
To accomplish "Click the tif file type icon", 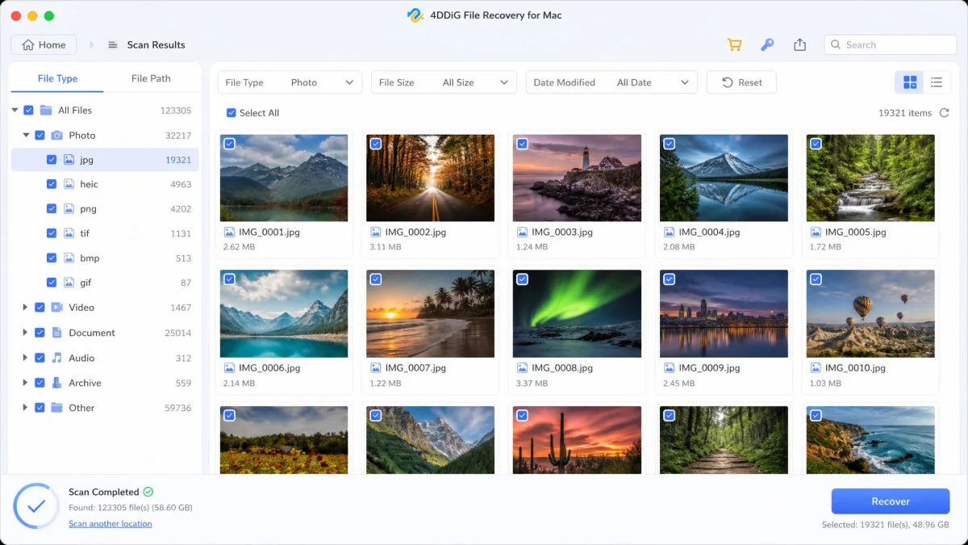I will (x=69, y=233).
